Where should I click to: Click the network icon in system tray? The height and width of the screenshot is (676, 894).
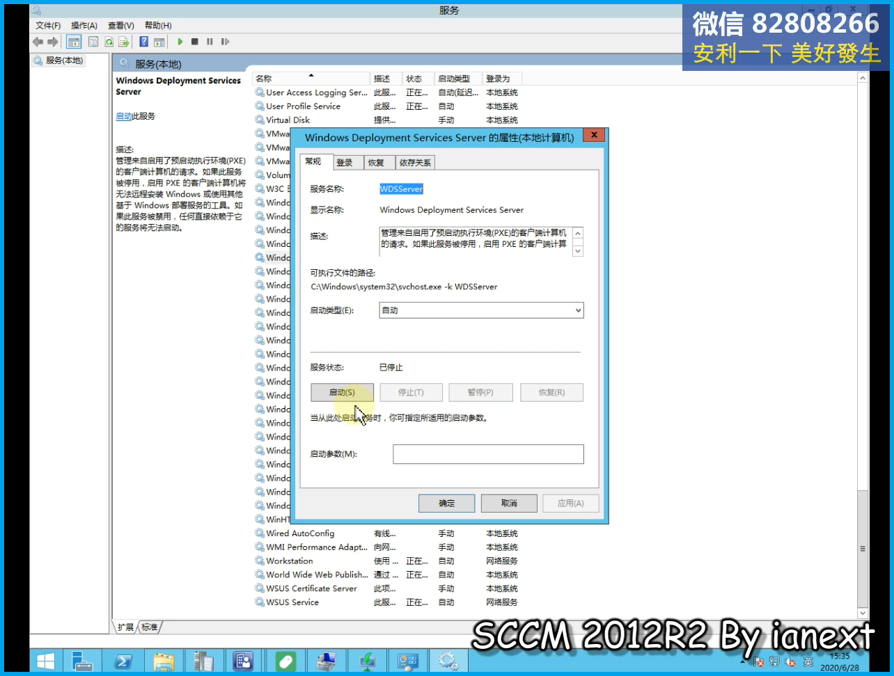(774, 662)
